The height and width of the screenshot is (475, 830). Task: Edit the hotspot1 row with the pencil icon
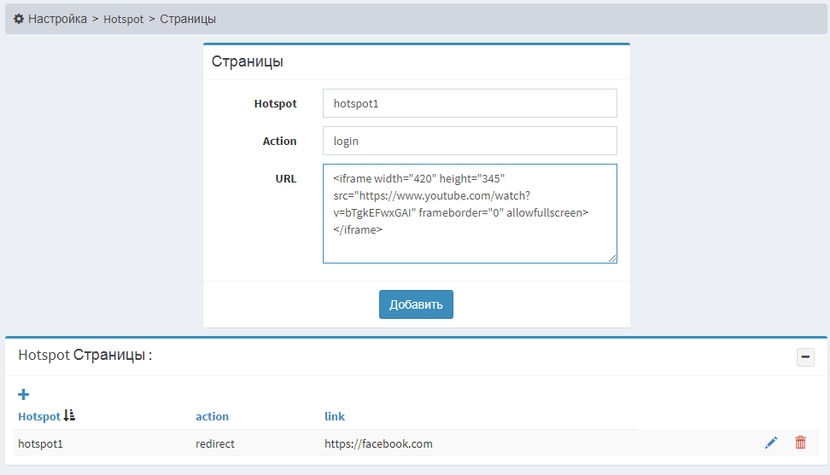[771, 443]
